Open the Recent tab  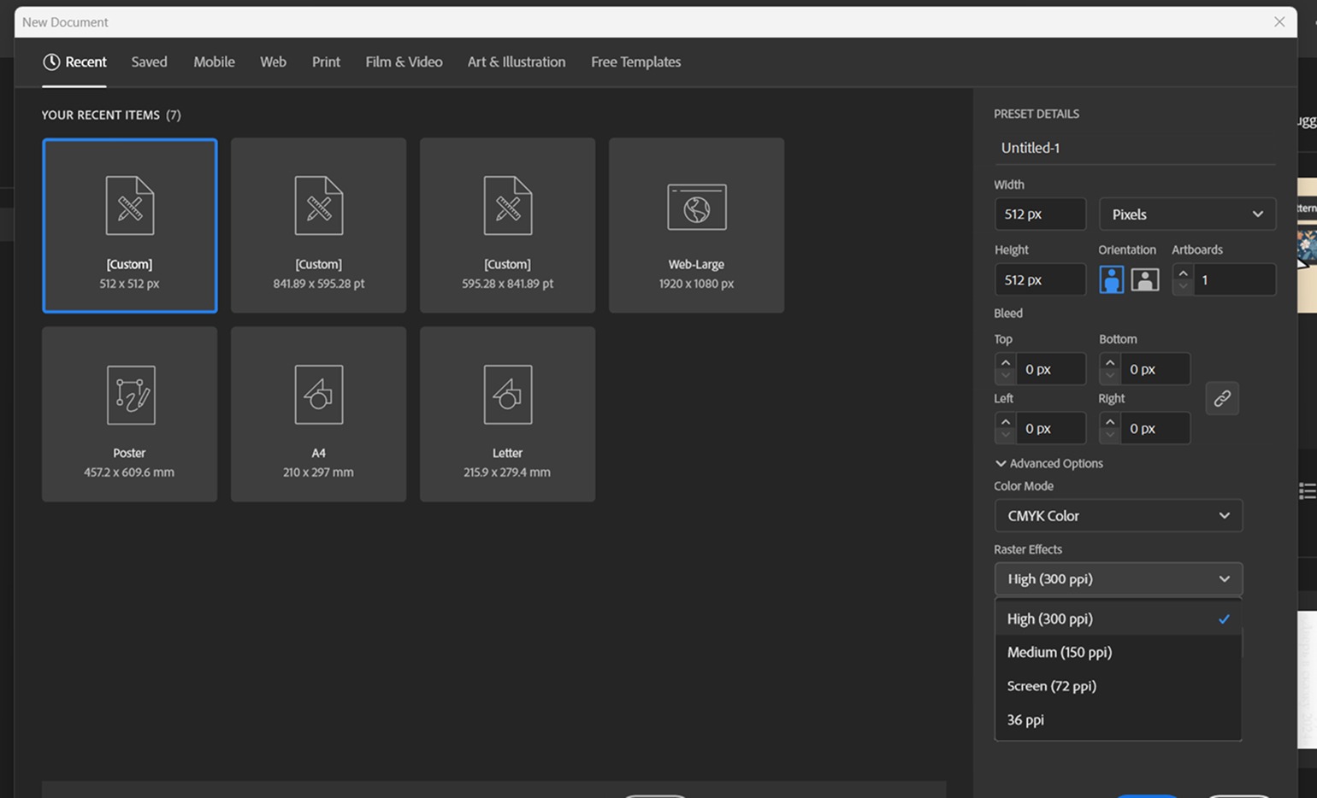coord(74,62)
